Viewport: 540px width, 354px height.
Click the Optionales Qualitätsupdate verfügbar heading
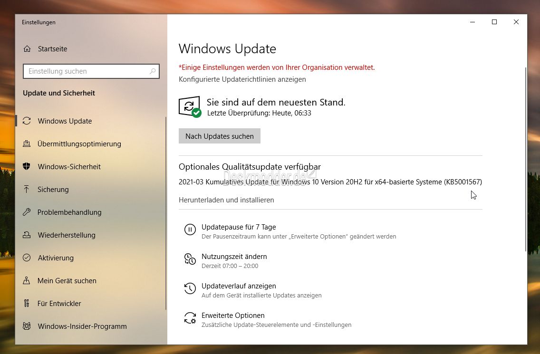point(250,167)
